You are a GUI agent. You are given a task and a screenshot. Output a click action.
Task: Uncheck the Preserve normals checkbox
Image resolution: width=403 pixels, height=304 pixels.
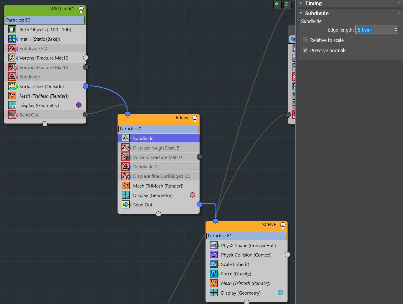coord(306,50)
